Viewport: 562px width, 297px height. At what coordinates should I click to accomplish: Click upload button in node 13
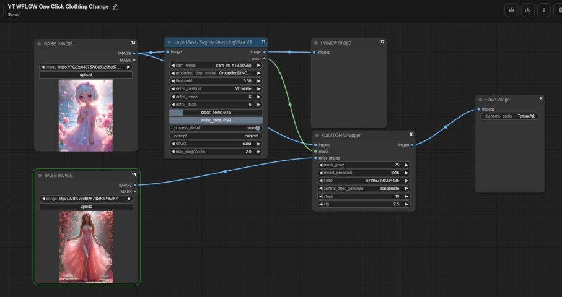pos(86,75)
